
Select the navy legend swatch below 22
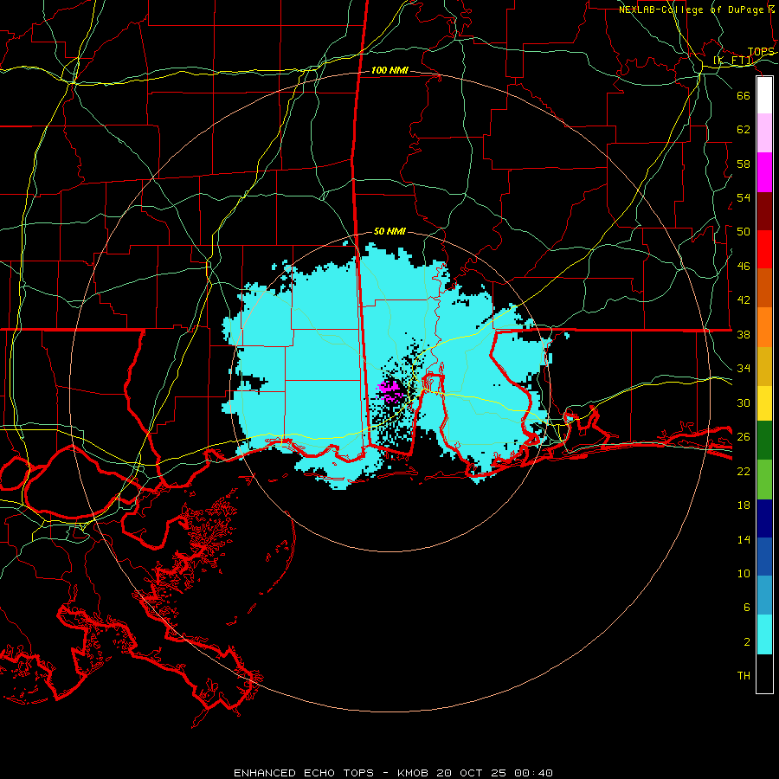(x=764, y=518)
